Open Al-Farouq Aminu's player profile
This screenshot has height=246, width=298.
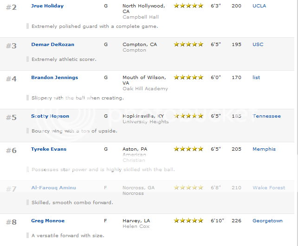pyautogui.click(x=53, y=188)
